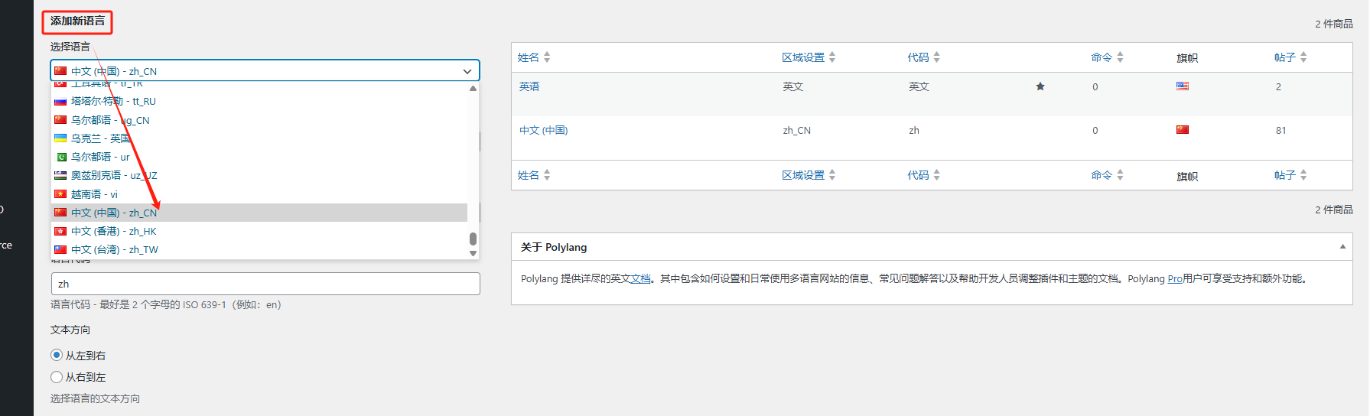Image resolution: width=1370 pixels, height=416 pixels.
Task: Open the 文档 documentation link
Action: pyautogui.click(x=640, y=279)
